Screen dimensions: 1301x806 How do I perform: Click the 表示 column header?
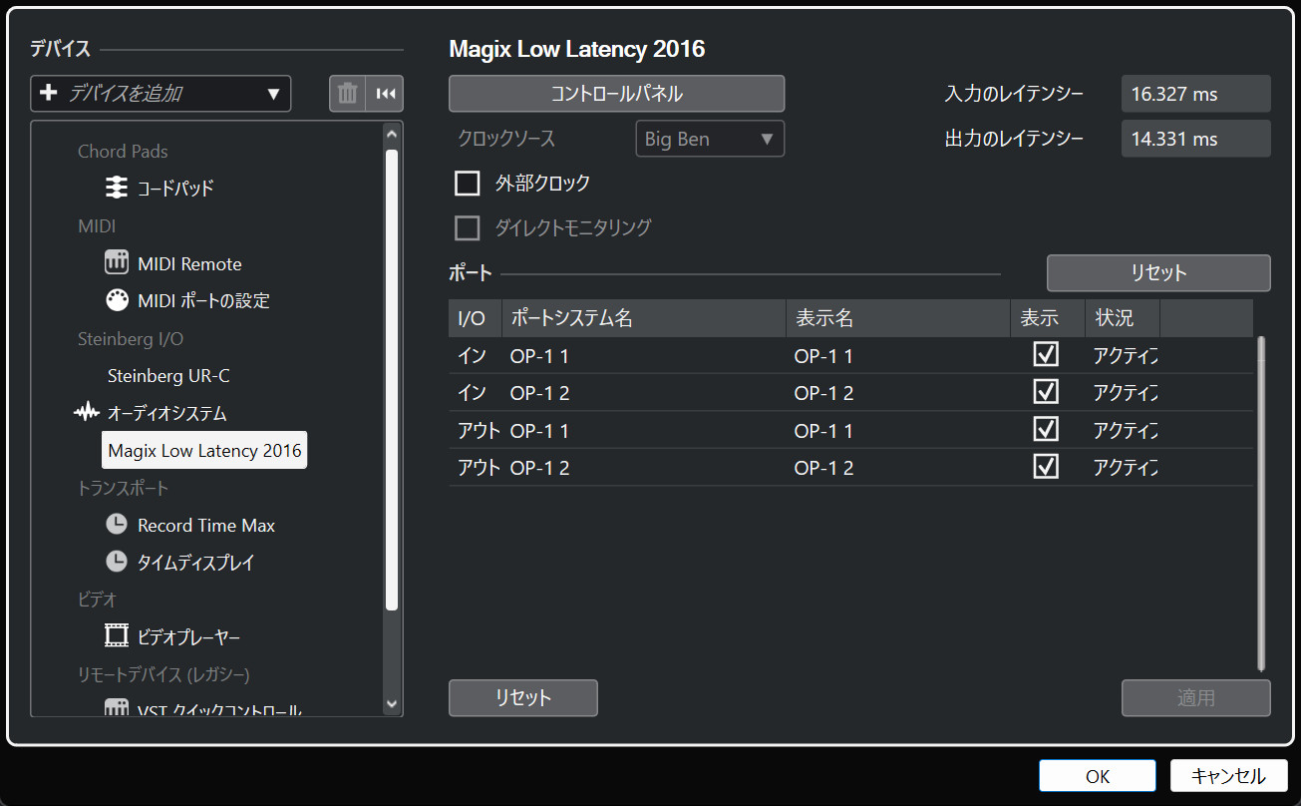(x=1048, y=318)
